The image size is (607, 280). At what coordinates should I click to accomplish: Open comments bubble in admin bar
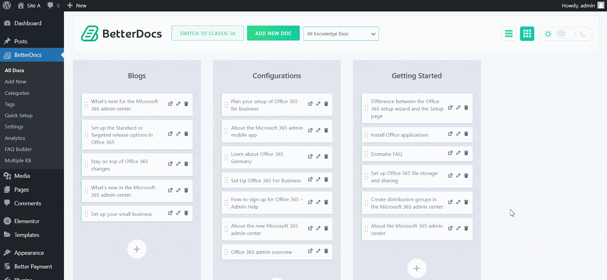(53, 5)
